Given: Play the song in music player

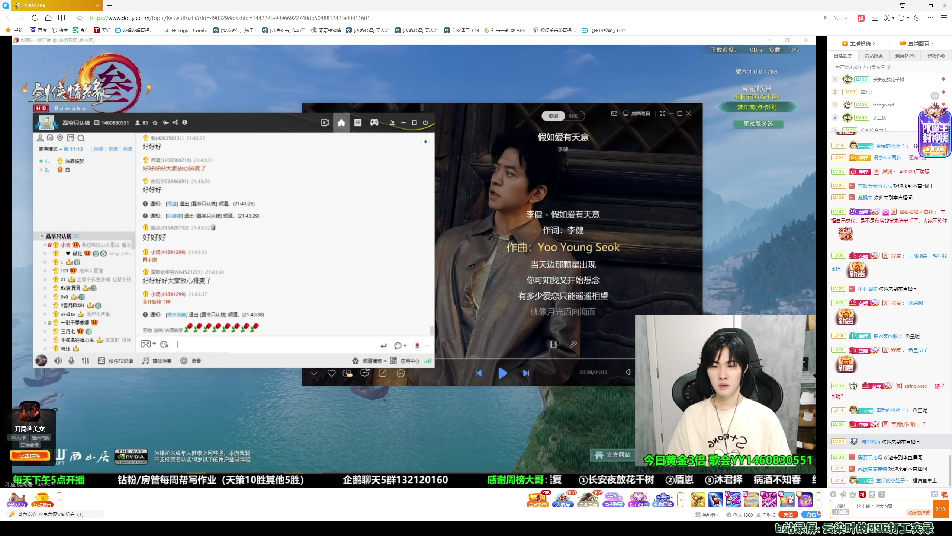Looking at the screenshot, I should (502, 373).
